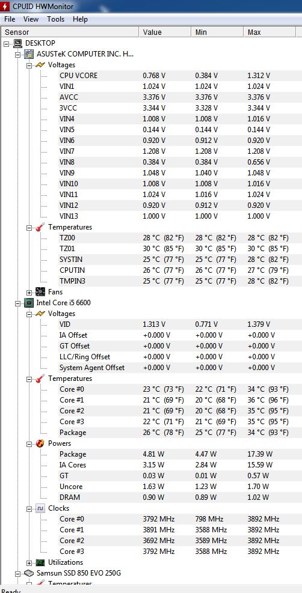
Task: Expand the Fans section
Action: pyautogui.click(x=29, y=293)
